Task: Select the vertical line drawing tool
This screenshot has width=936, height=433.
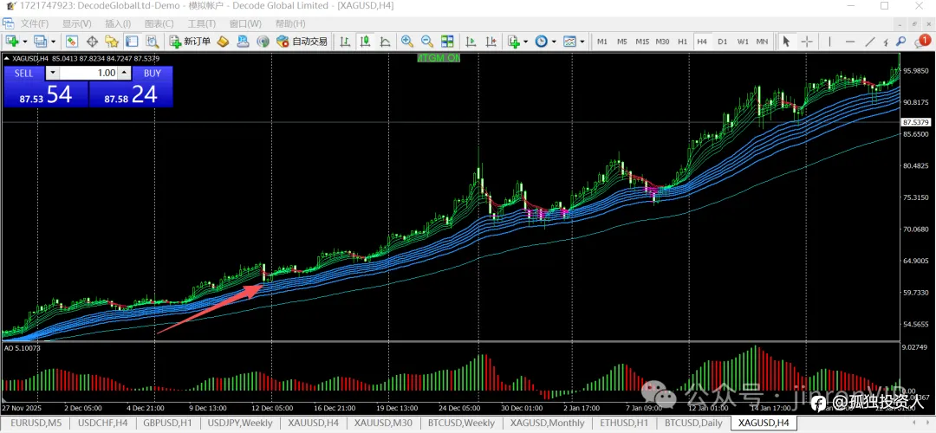Action: [x=829, y=42]
